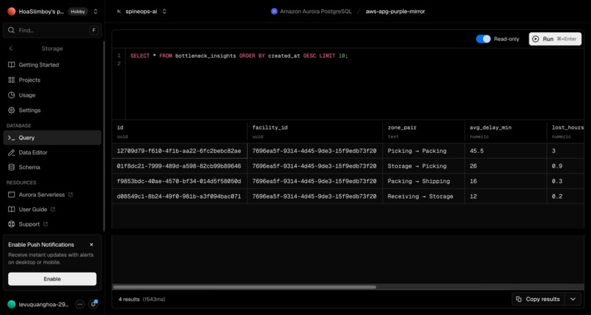Open the notifications bell
Image resolution: width=591 pixels, height=315 pixels.
tap(92, 305)
